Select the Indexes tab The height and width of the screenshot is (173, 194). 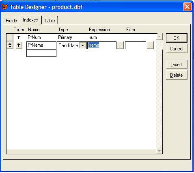click(30, 20)
